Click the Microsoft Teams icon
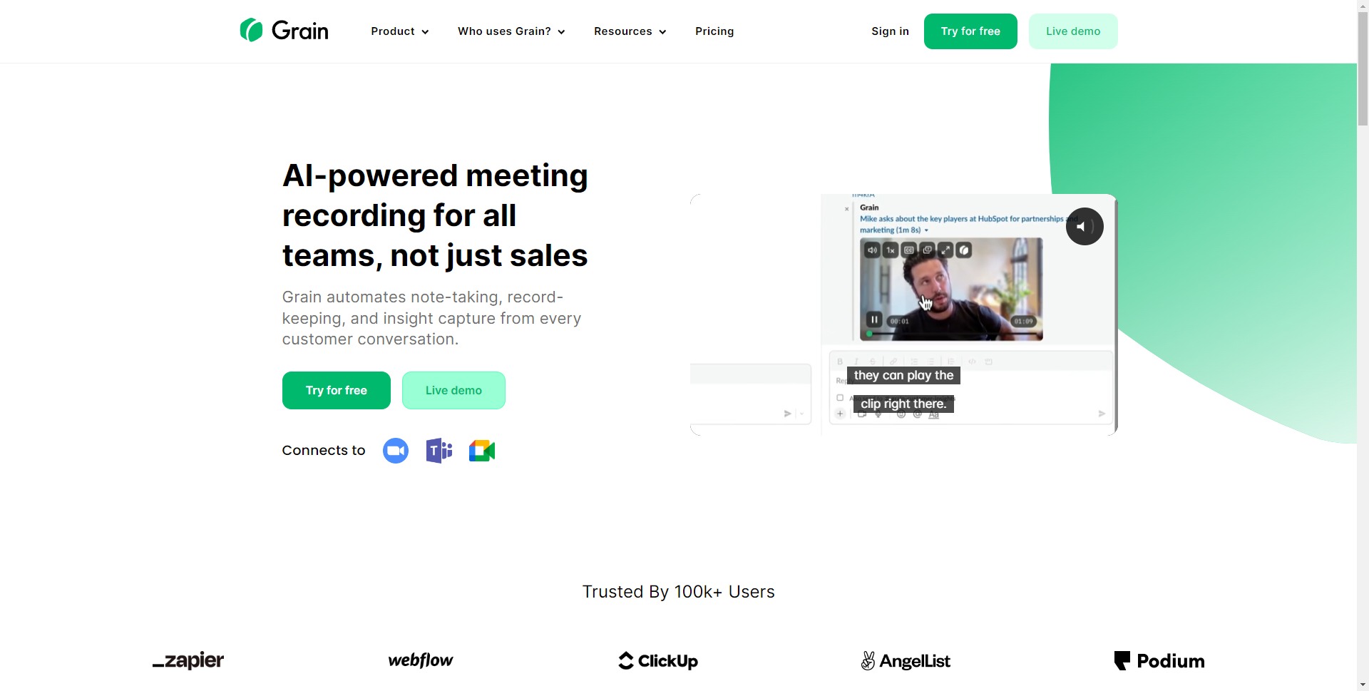The width and height of the screenshot is (1369, 691). [439, 451]
